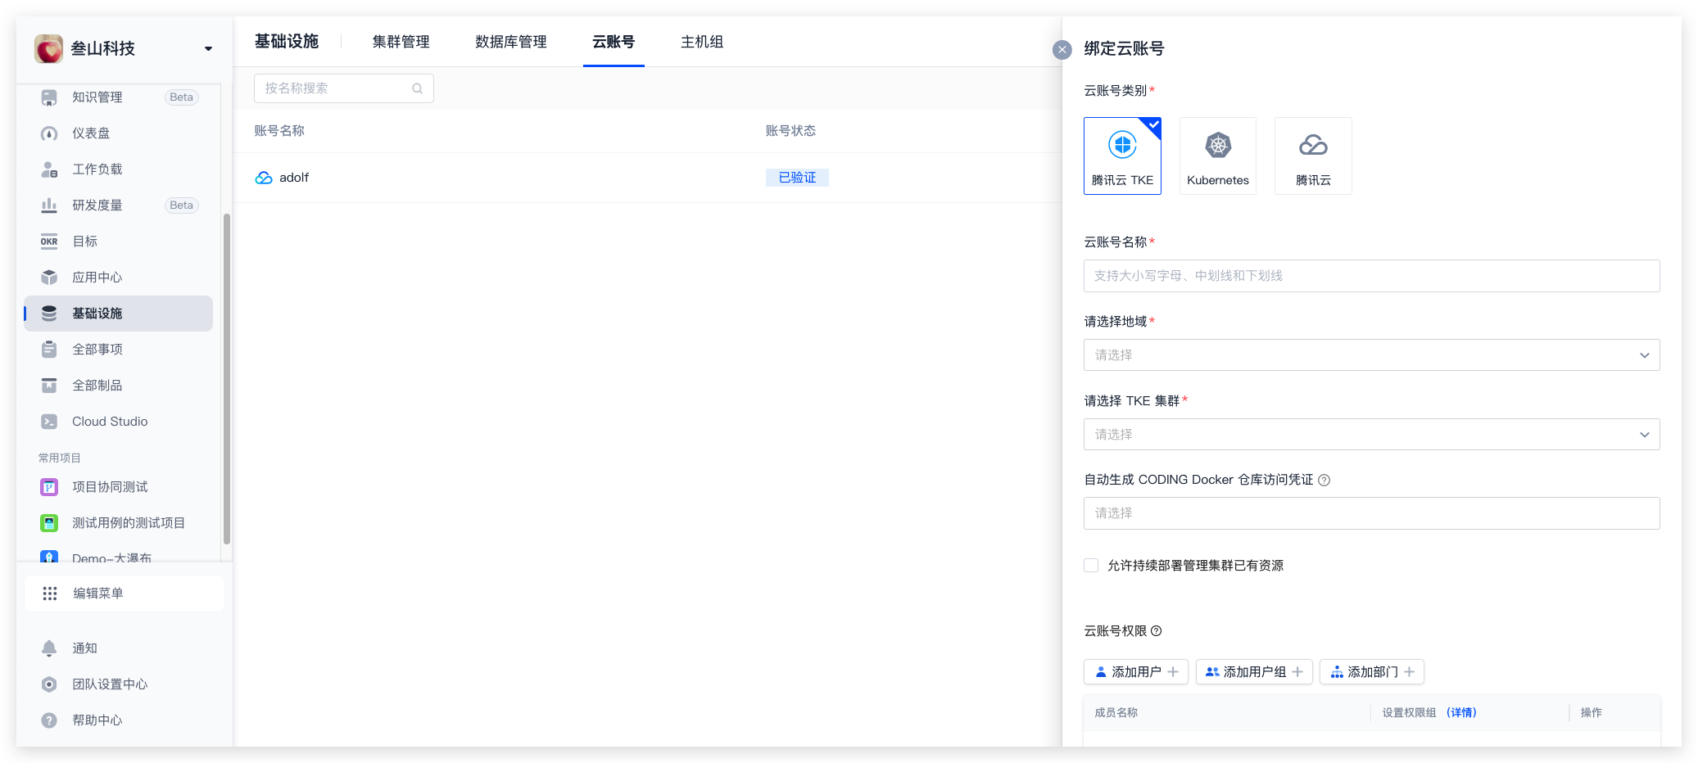Open the adolf account row
The height and width of the screenshot is (763, 1698).
point(647,178)
